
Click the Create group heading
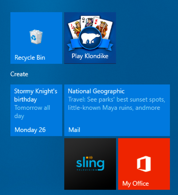pyautogui.click(x=19, y=74)
